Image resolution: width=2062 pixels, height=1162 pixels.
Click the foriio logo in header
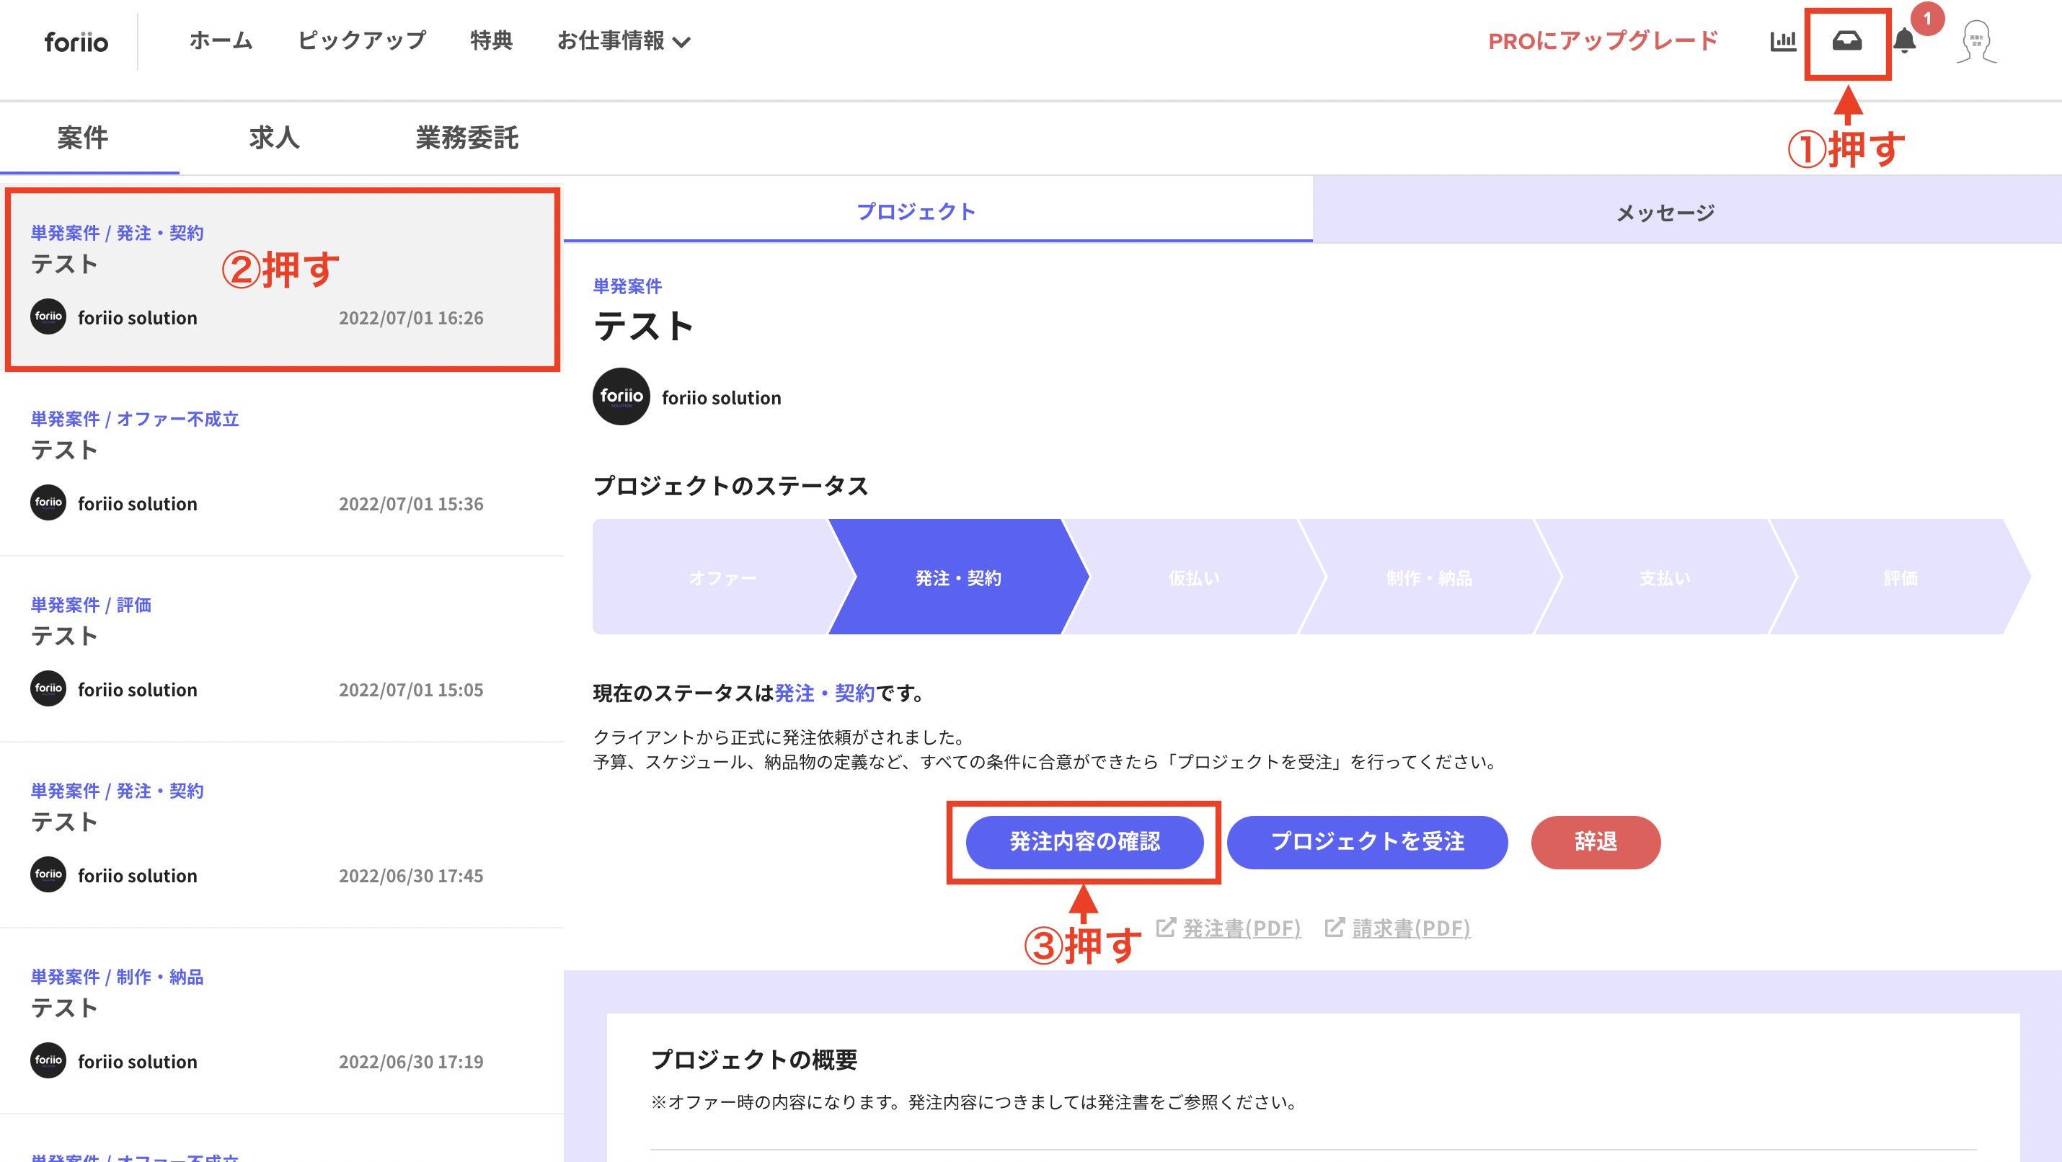(x=76, y=42)
